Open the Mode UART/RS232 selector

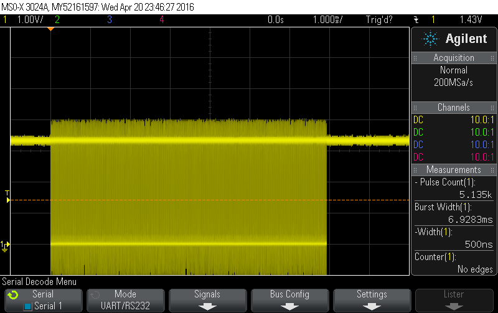(125, 299)
